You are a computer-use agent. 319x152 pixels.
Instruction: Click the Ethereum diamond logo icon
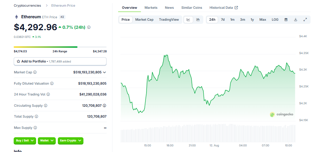click(16, 17)
